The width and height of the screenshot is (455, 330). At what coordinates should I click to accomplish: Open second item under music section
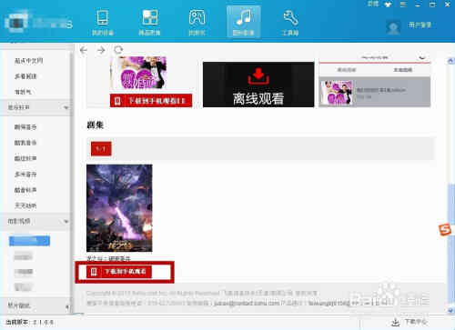pos(25,143)
